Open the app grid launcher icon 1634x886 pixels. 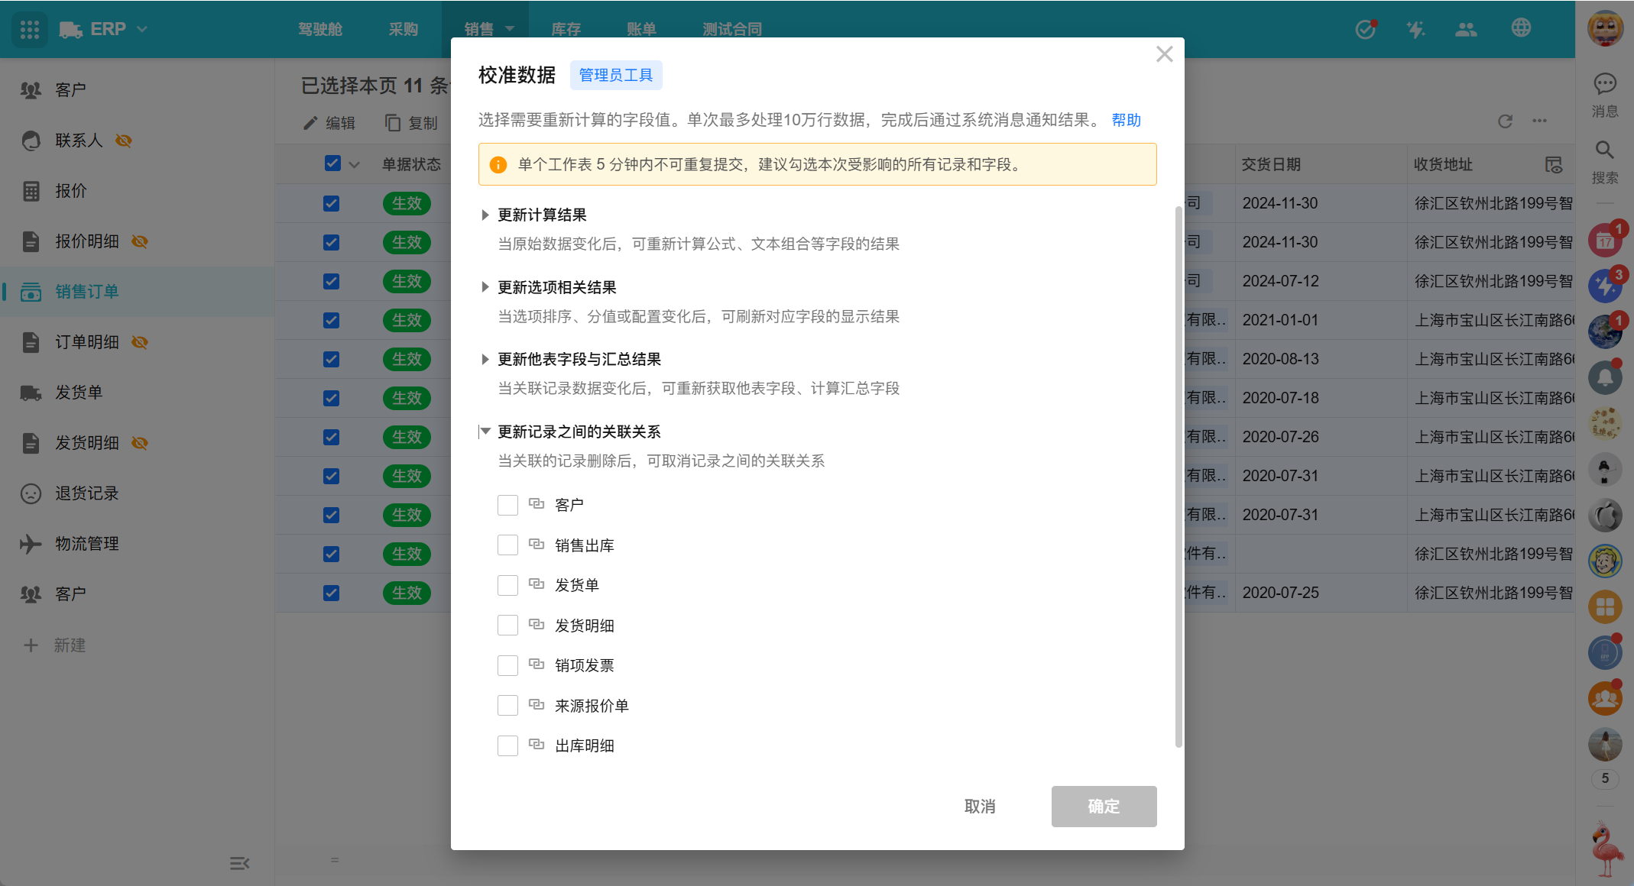pyautogui.click(x=30, y=29)
